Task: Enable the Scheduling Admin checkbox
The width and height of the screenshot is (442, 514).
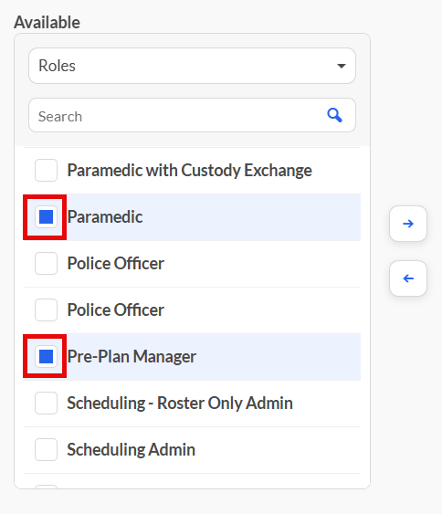Action: point(46,449)
